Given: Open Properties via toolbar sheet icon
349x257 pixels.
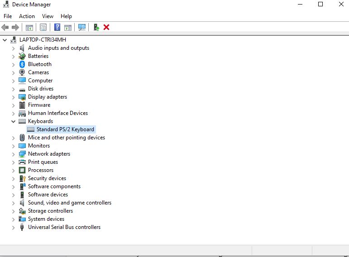Looking at the screenshot, I should point(43,27).
